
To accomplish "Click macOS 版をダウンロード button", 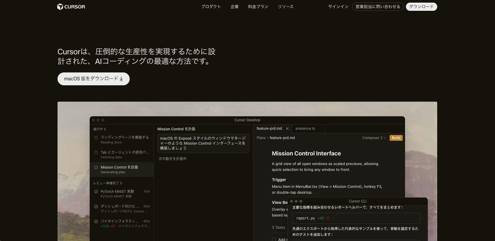I will point(94,79).
